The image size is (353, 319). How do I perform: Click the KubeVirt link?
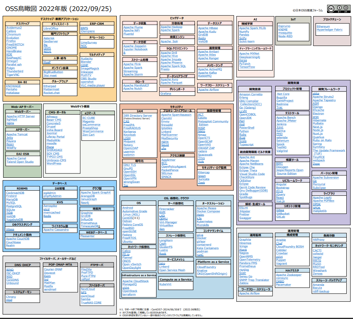[165, 284]
